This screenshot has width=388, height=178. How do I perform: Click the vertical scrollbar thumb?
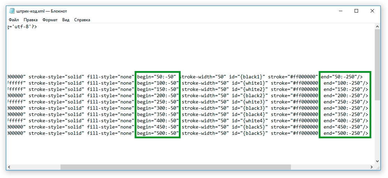[377, 64]
